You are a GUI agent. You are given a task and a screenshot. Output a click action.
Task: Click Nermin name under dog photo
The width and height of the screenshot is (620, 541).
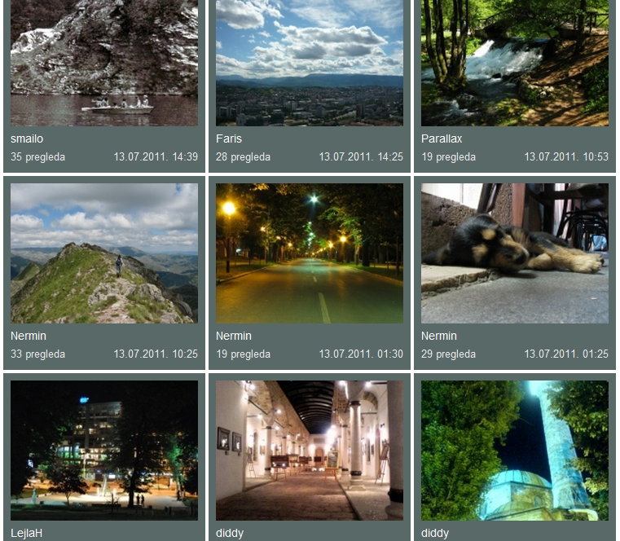439,336
